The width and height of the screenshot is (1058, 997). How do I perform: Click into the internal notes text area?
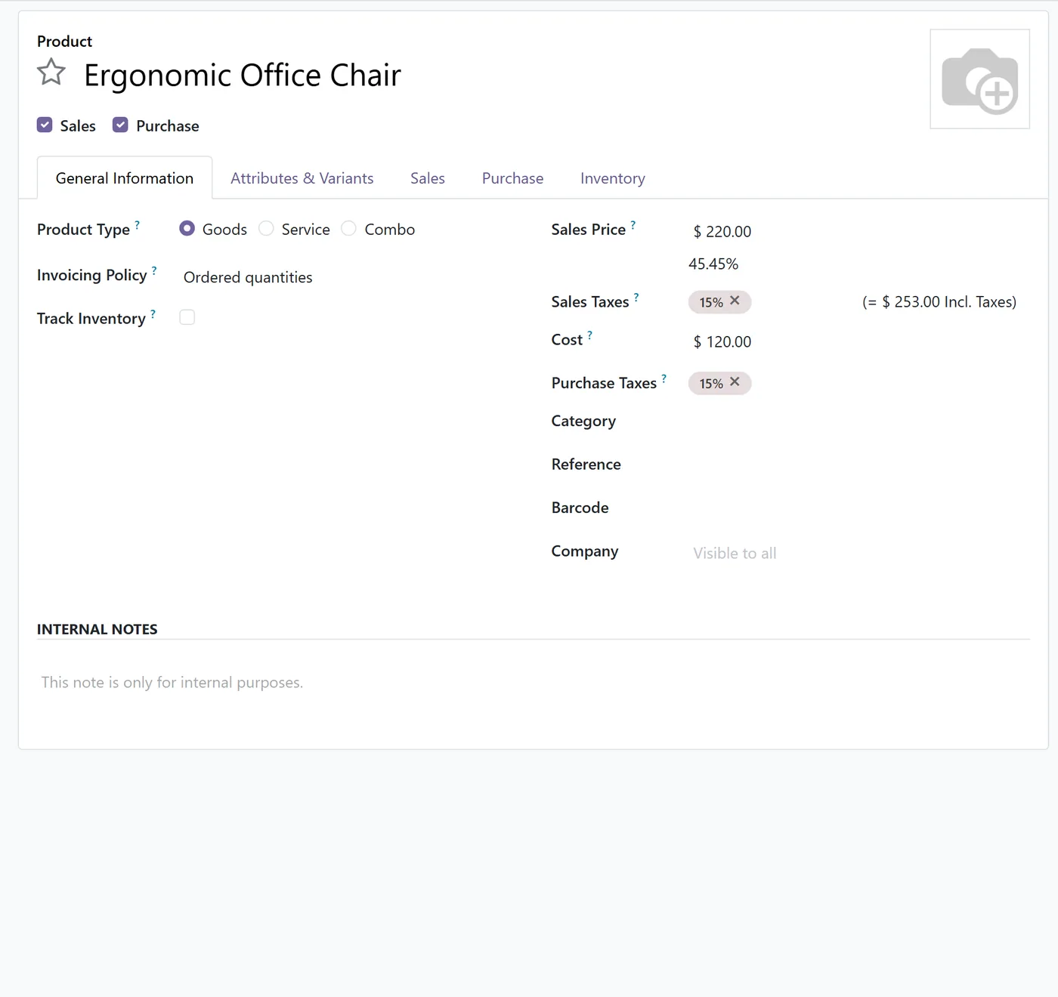pyautogui.click(x=533, y=683)
